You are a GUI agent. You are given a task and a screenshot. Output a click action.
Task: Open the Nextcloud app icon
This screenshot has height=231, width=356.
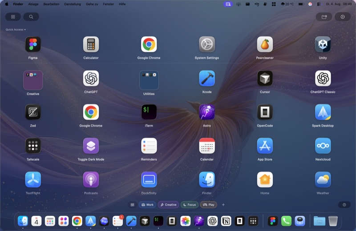[323, 146]
